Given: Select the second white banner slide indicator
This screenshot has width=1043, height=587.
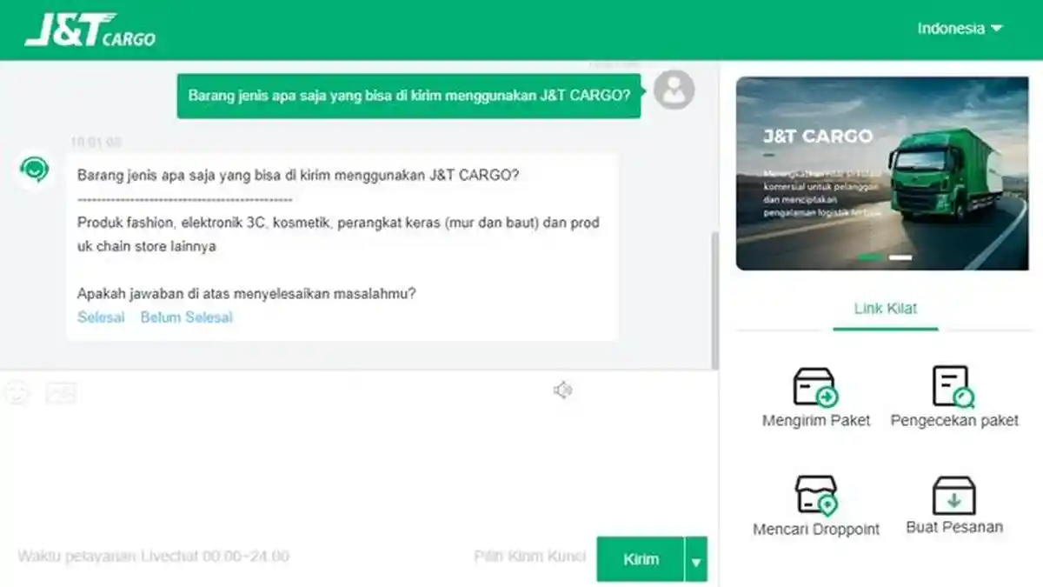Looking at the screenshot, I should coord(900,257).
